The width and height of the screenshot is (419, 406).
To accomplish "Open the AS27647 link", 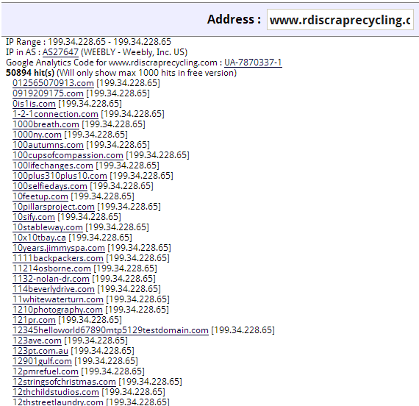I will click(x=60, y=52).
